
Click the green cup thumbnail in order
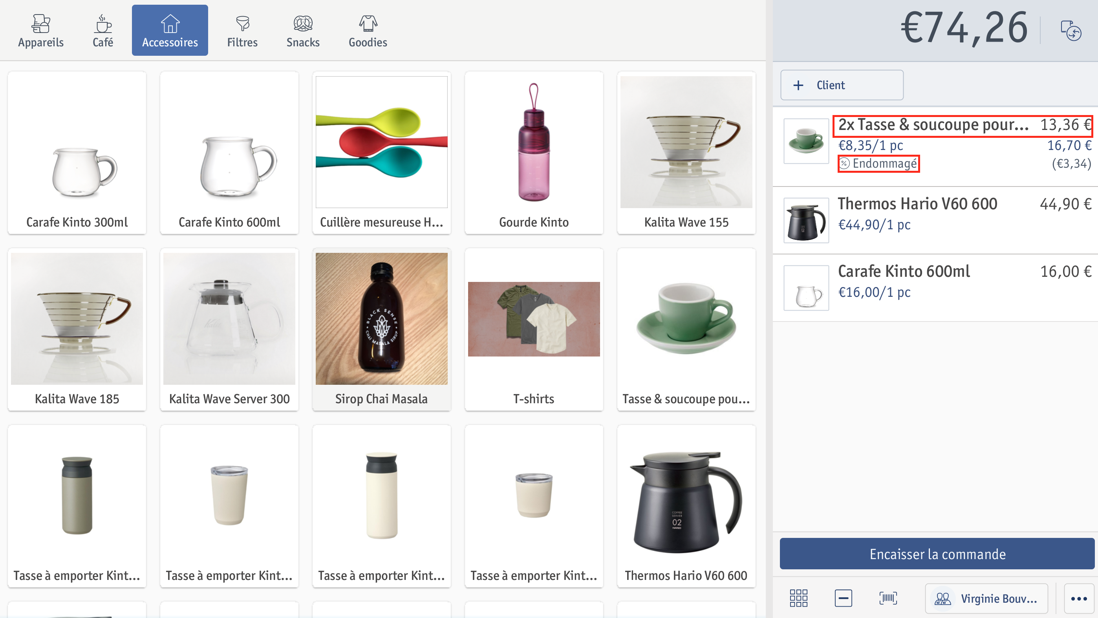coord(806,141)
